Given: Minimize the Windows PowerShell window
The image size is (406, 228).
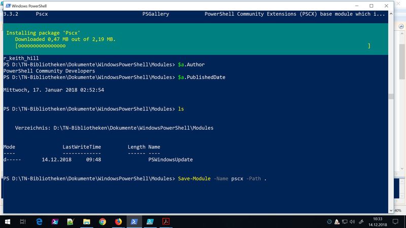Looking at the screenshot, I should point(357,6).
